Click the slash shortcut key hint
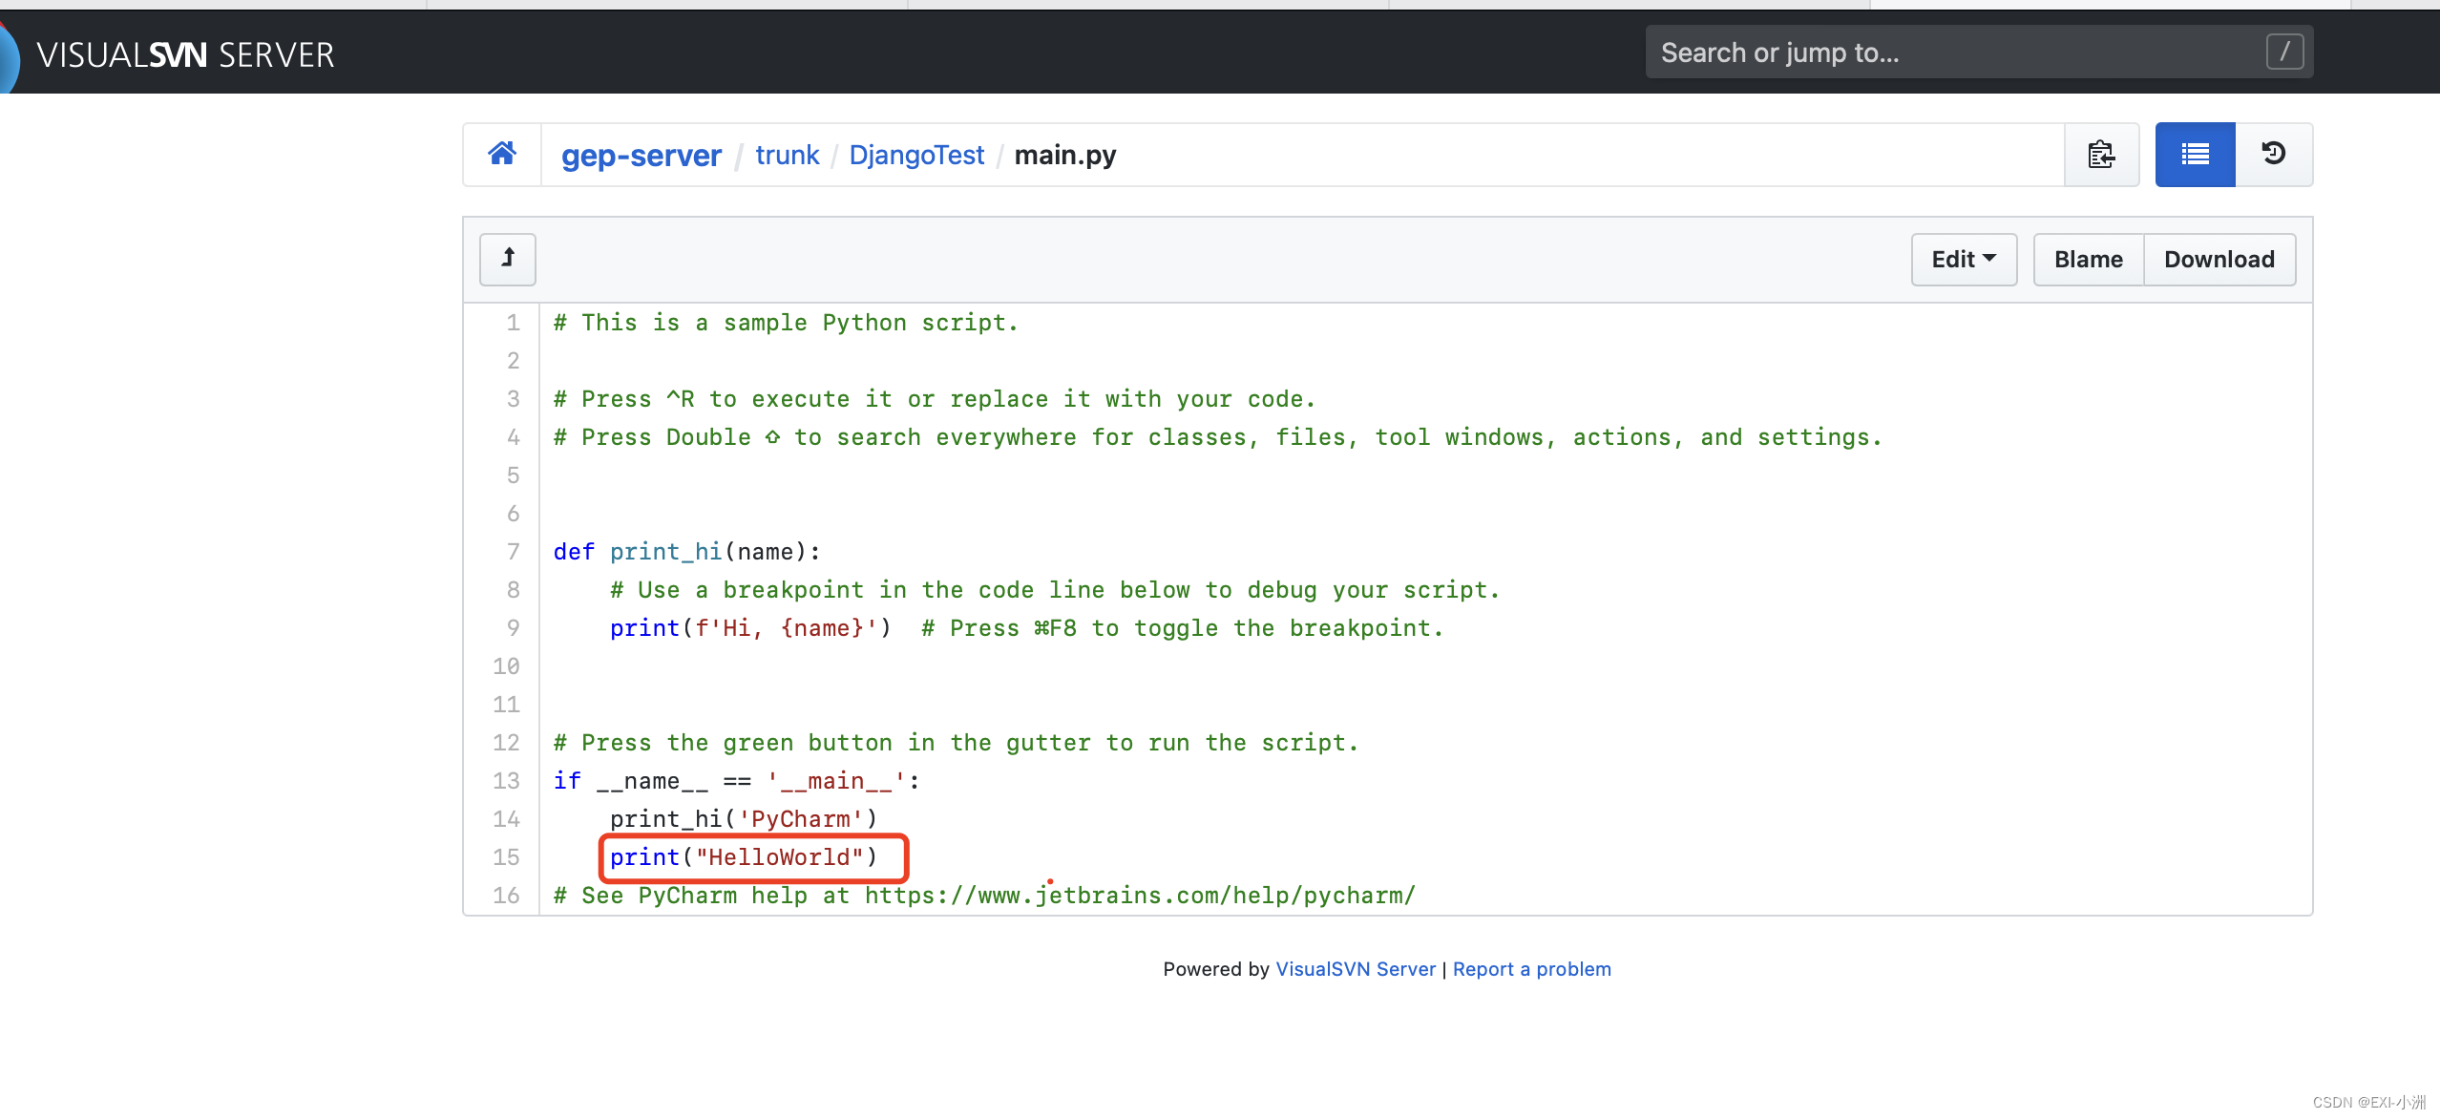2440x1119 pixels. 2284,52
